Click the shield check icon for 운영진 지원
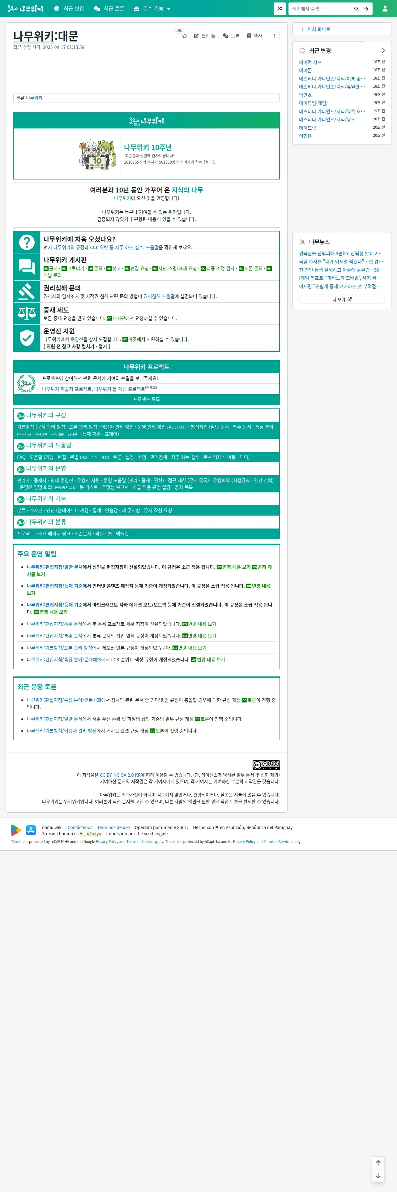Screen dimensions: 397x1192 point(27,338)
